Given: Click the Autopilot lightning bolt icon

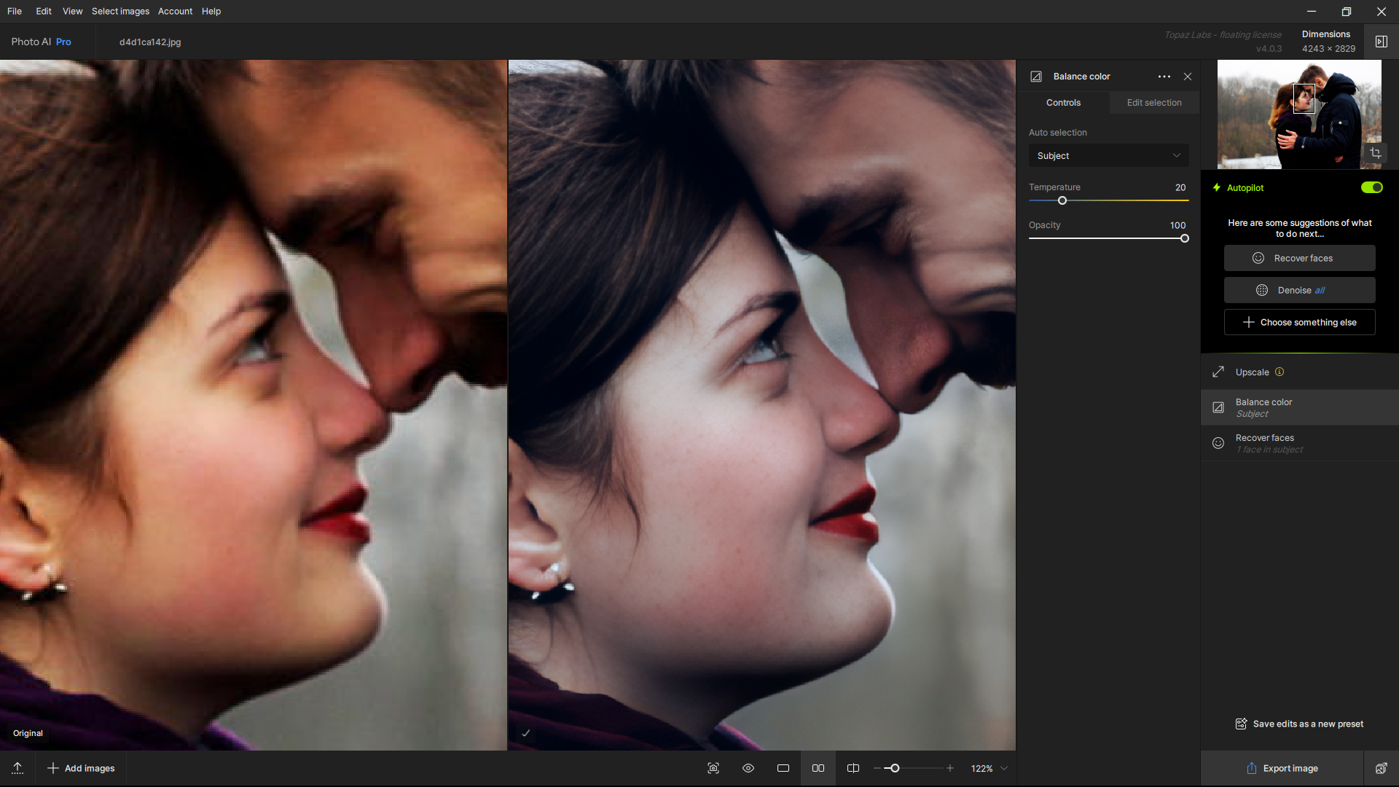Looking at the screenshot, I should 1216,187.
